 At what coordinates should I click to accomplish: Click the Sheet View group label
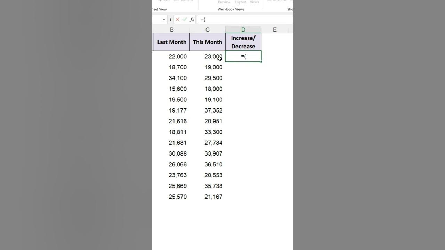[159, 9]
